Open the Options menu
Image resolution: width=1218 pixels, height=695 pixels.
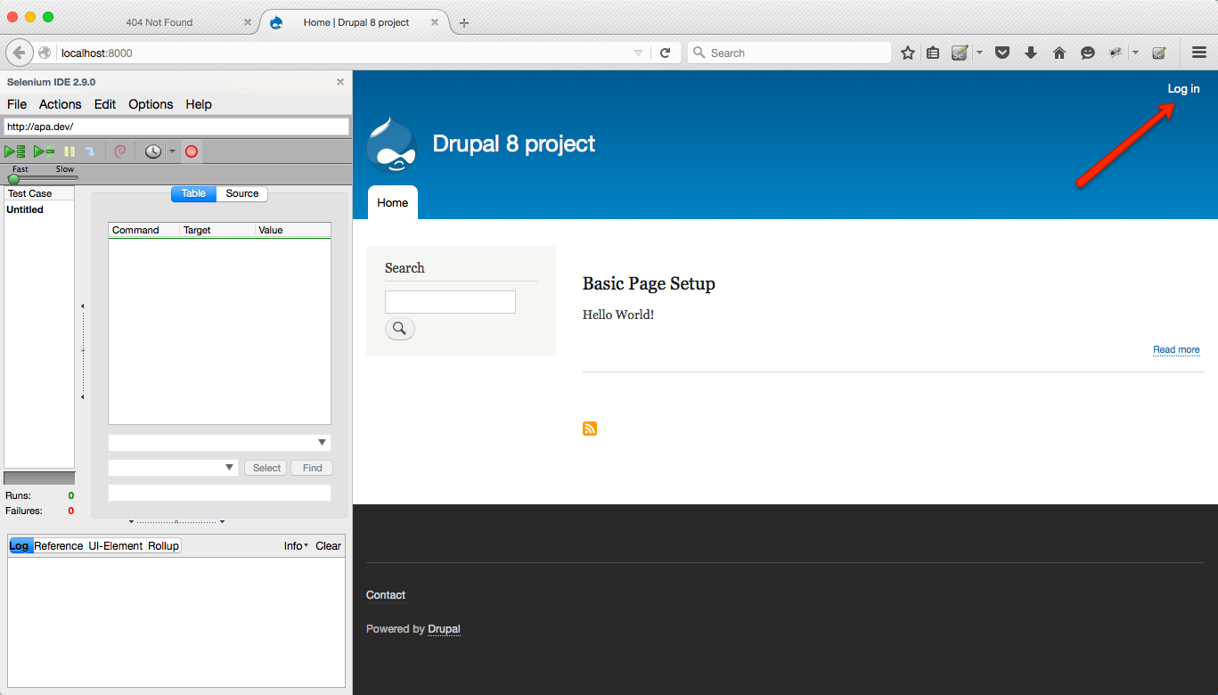[x=151, y=104]
